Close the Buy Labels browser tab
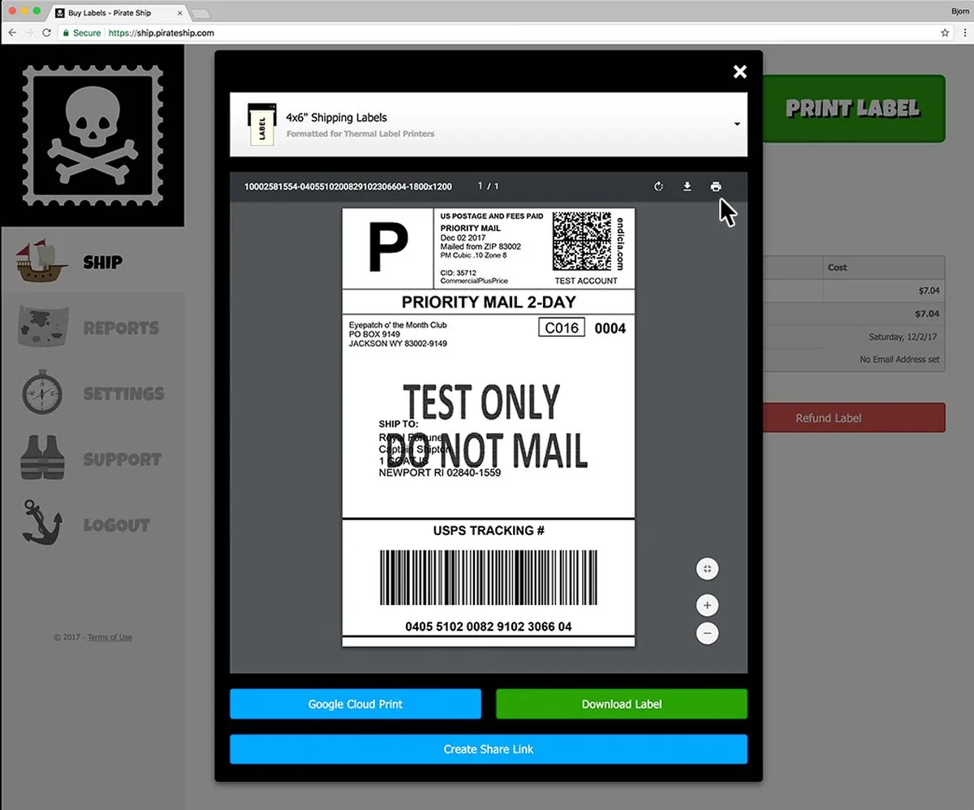974x810 pixels. coord(180,14)
